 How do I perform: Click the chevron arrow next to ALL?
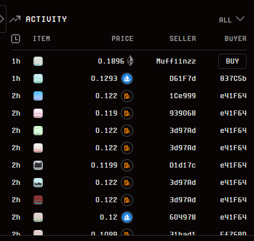click(240, 19)
